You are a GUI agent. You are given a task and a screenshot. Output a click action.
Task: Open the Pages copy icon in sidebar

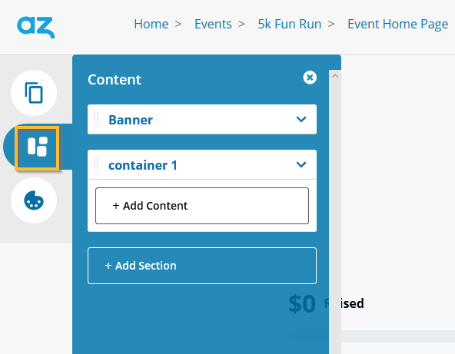34,93
